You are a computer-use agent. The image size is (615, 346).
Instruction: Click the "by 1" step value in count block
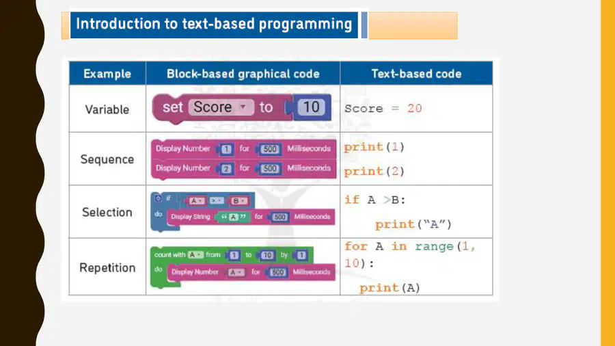(301, 255)
